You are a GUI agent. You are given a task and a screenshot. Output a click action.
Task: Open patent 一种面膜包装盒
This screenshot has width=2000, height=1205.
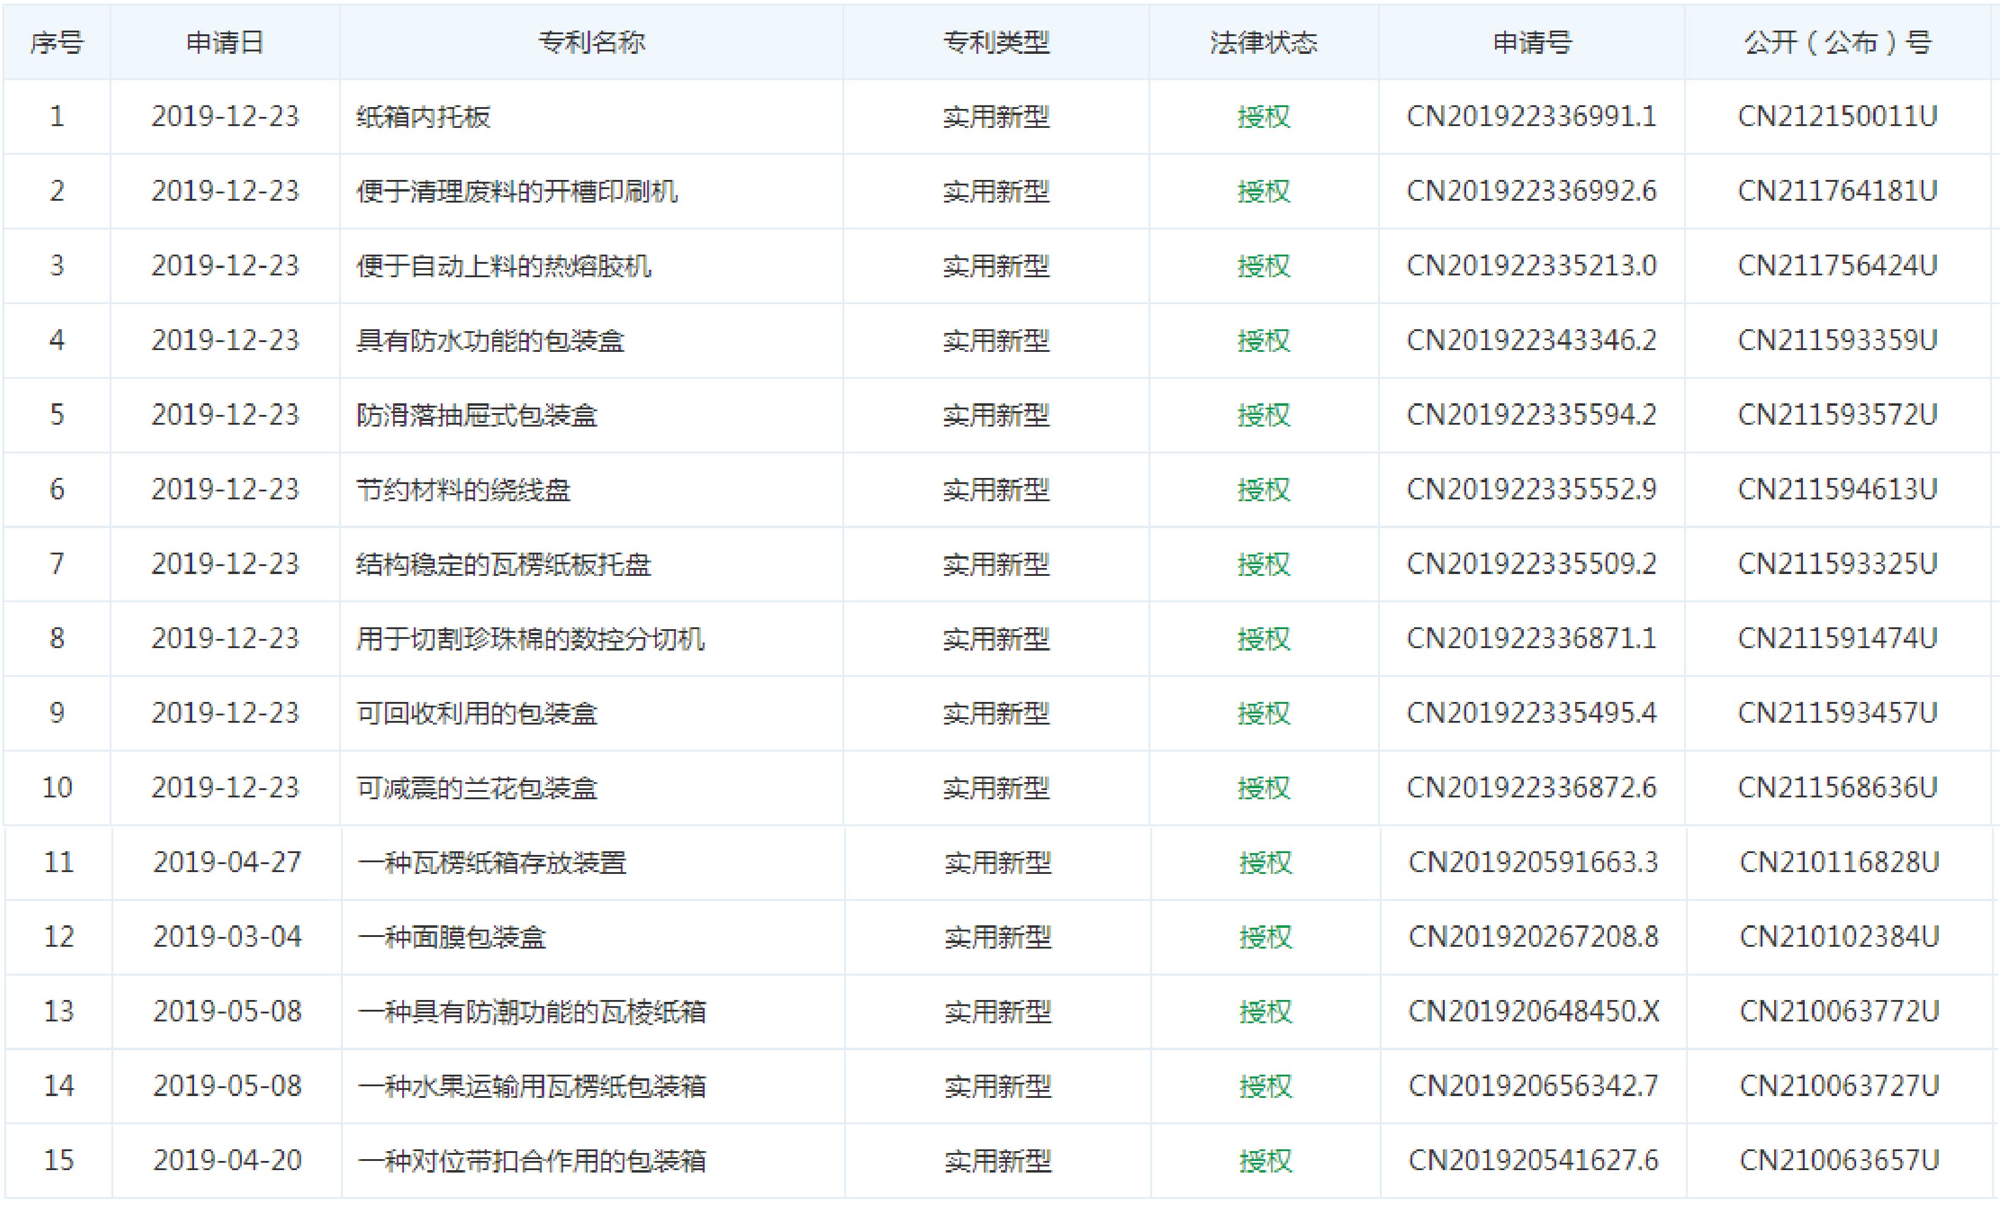(x=451, y=937)
